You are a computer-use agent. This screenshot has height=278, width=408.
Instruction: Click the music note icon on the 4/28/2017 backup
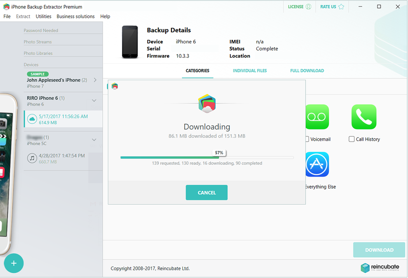click(x=32, y=158)
